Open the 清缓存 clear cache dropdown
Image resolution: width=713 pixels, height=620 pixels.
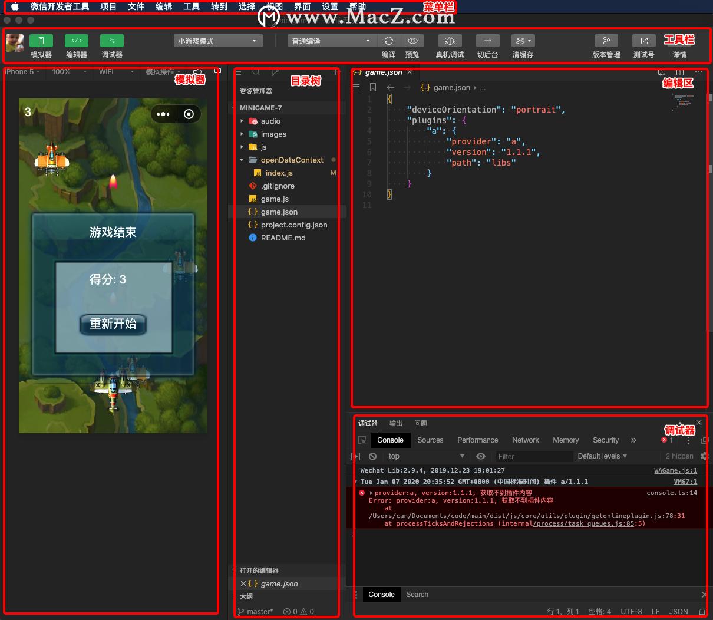point(523,41)
